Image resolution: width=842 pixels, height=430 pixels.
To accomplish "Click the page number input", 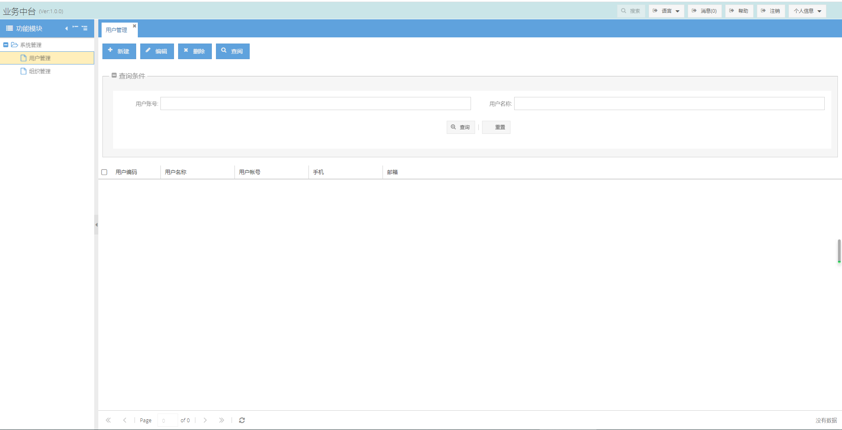I will [x=168, y=420].
